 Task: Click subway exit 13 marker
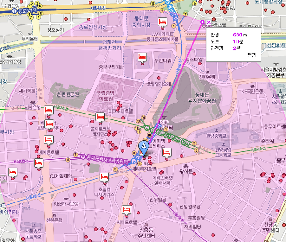pyautogui.click(x=138, y=121)
